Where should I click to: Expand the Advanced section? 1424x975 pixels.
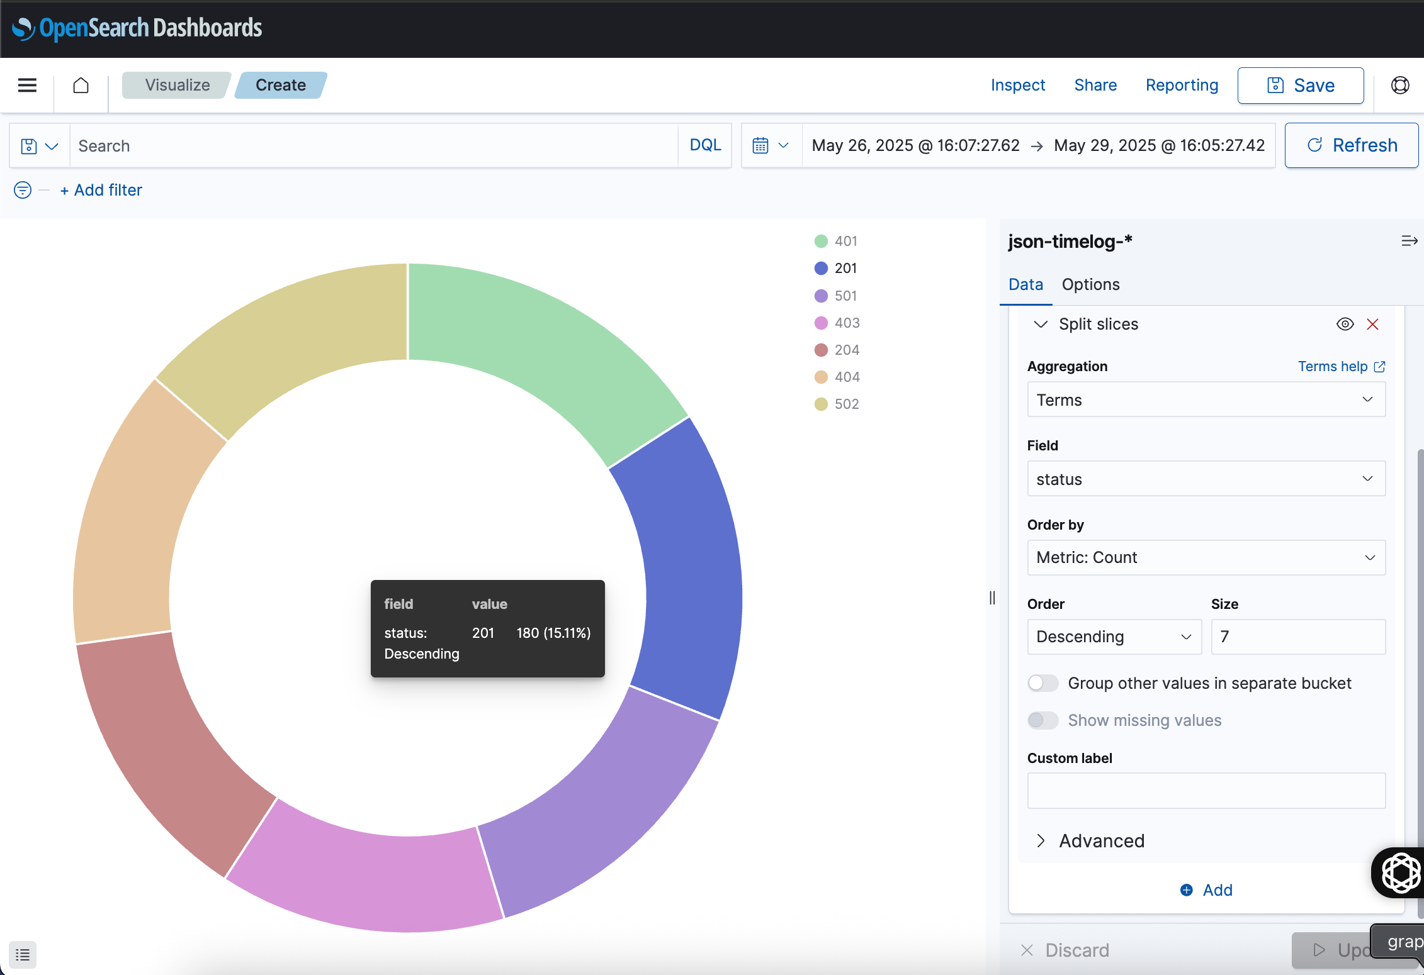click(x=1101, y=841)
